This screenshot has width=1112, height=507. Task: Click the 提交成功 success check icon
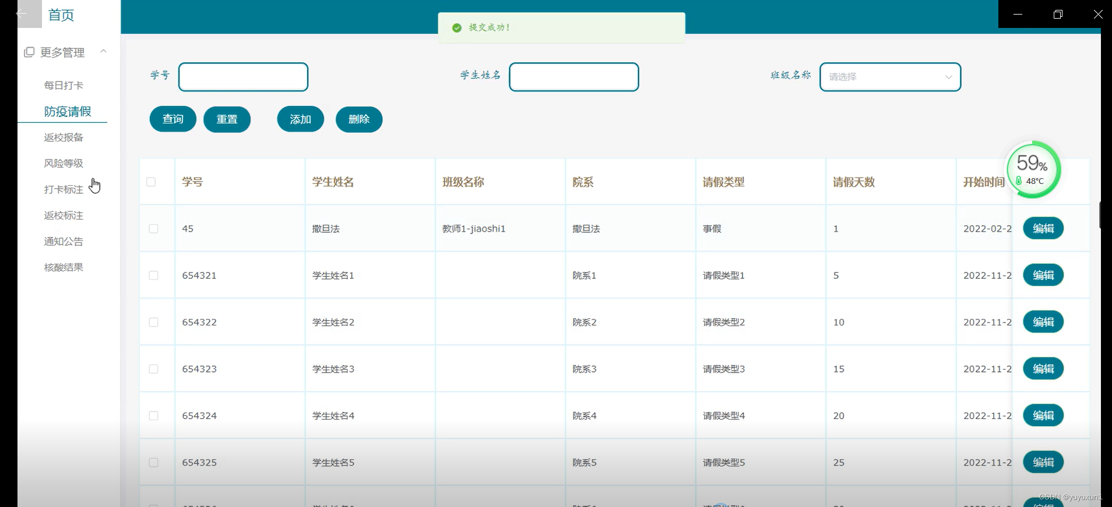pos(457,27)
